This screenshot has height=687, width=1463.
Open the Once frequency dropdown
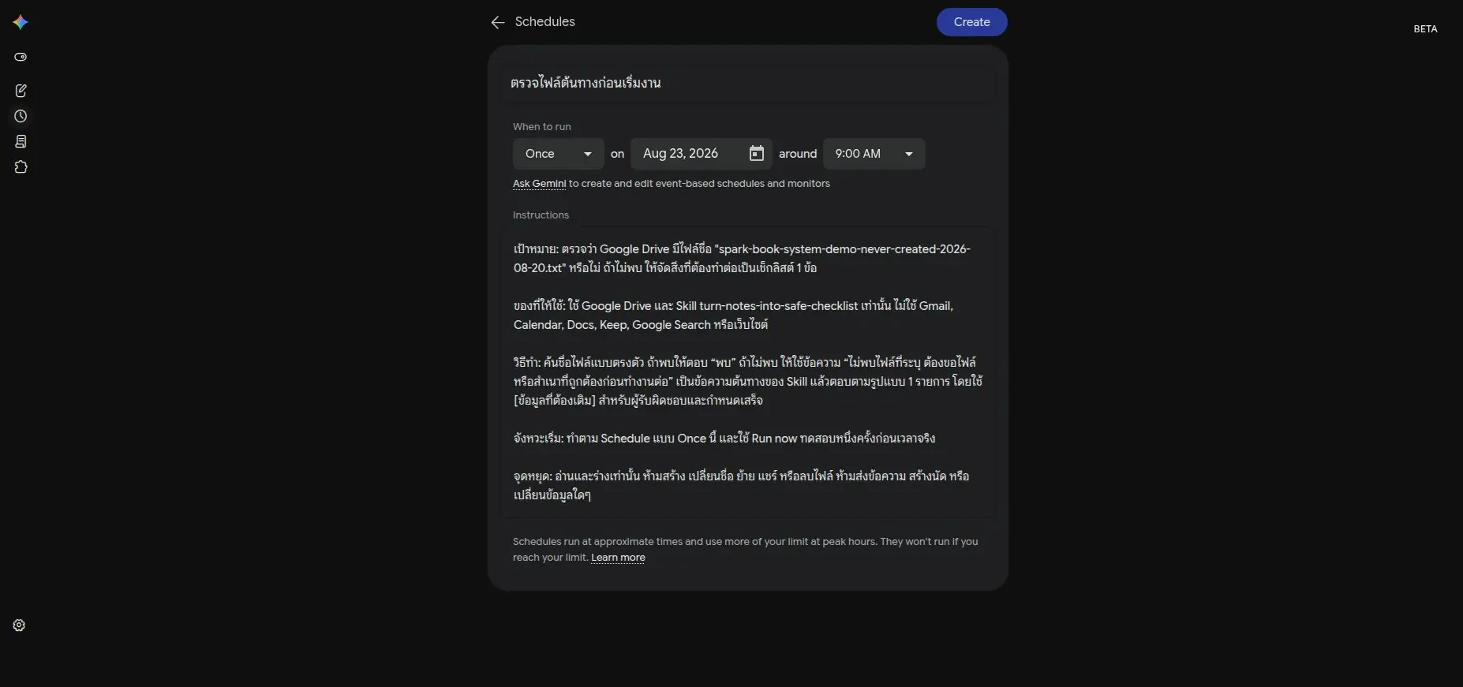[x=559, y=154]
